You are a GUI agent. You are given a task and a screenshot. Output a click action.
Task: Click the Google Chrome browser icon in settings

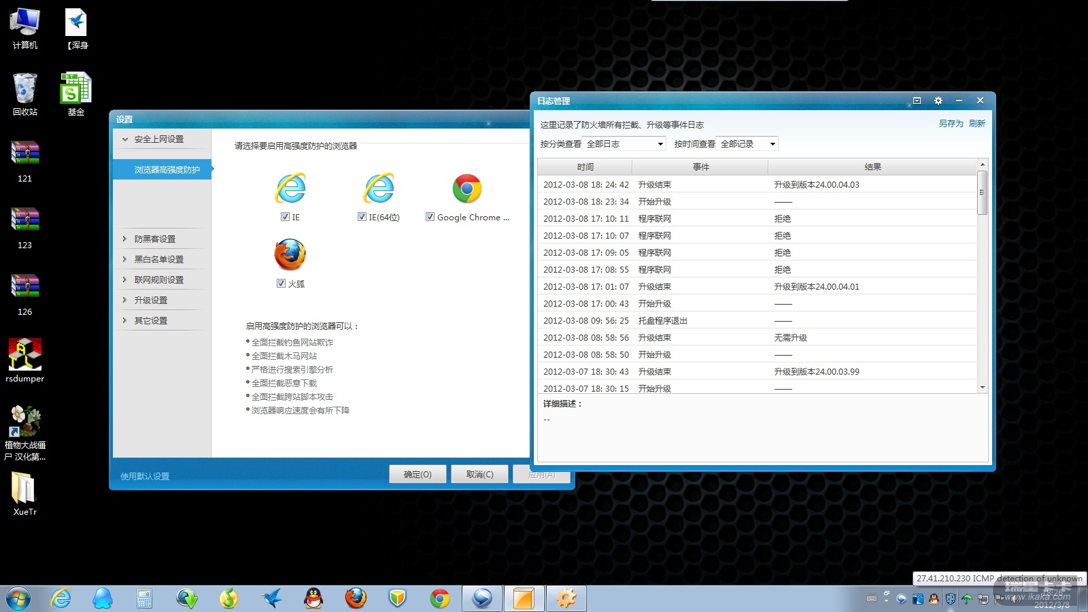(467, 189)
